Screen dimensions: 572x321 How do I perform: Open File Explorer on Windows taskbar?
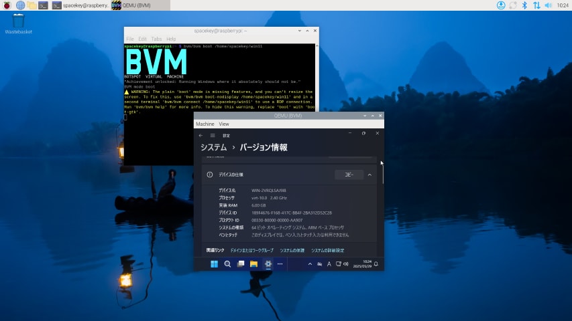[253, 264]
